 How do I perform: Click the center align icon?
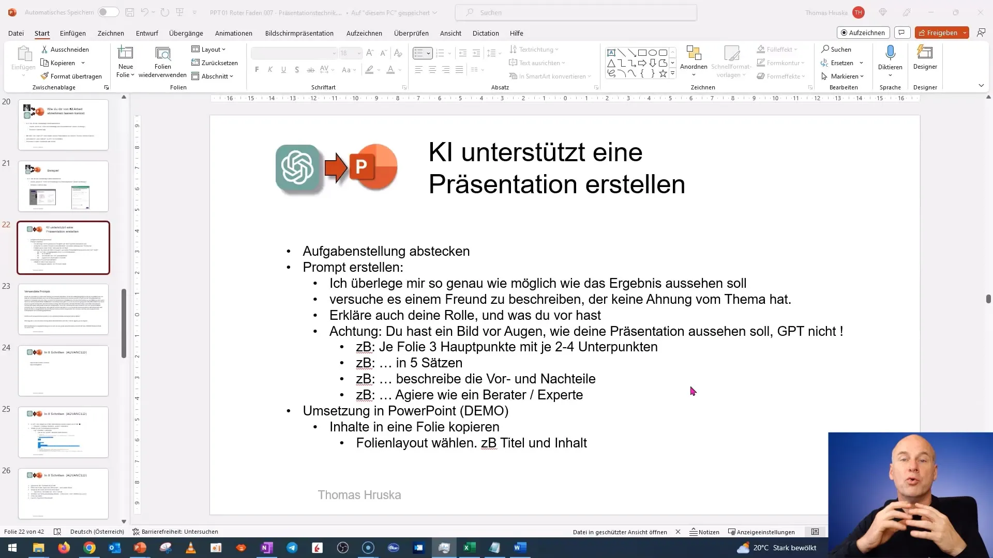coord(432,70)
